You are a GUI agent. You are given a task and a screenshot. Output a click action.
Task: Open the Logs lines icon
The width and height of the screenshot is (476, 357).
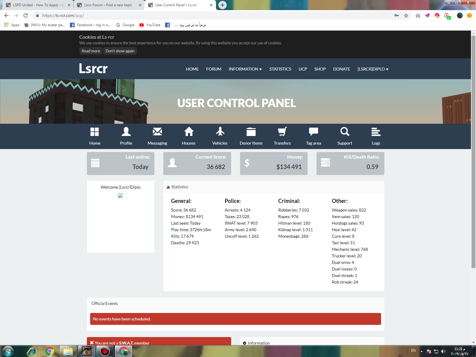(x=376, y=132)
